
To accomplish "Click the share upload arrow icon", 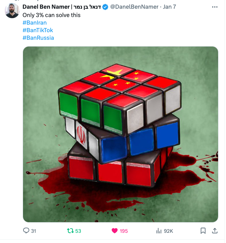I will 215,231.
